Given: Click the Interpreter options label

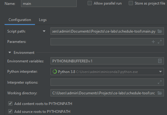Looking at the screenshot, I should pos(23,82).
